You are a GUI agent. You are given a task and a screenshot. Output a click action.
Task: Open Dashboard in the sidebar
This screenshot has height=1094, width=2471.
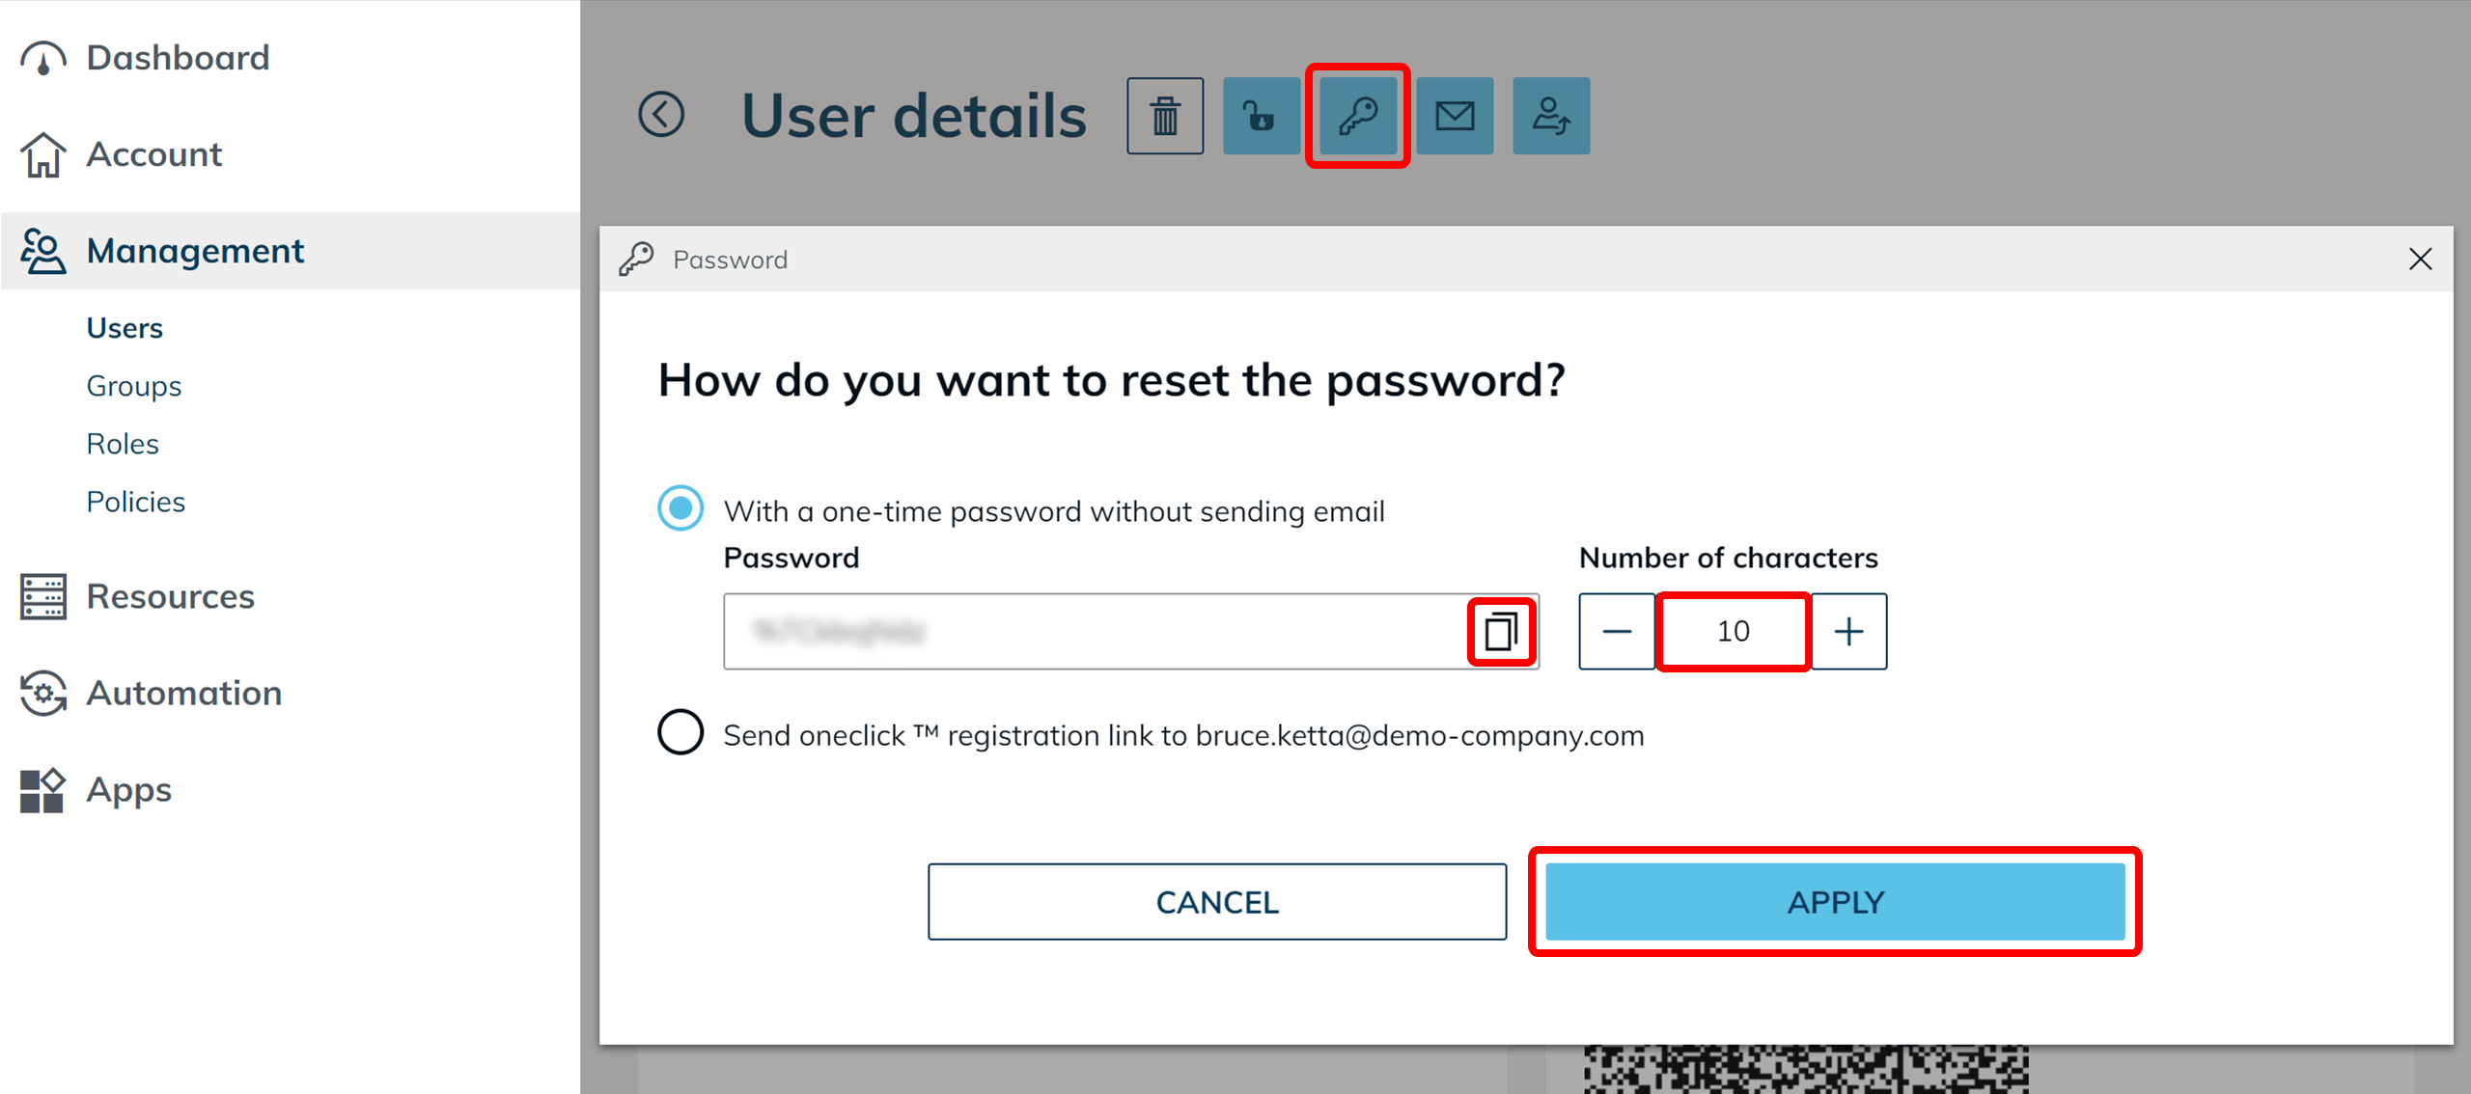point(178,58)
